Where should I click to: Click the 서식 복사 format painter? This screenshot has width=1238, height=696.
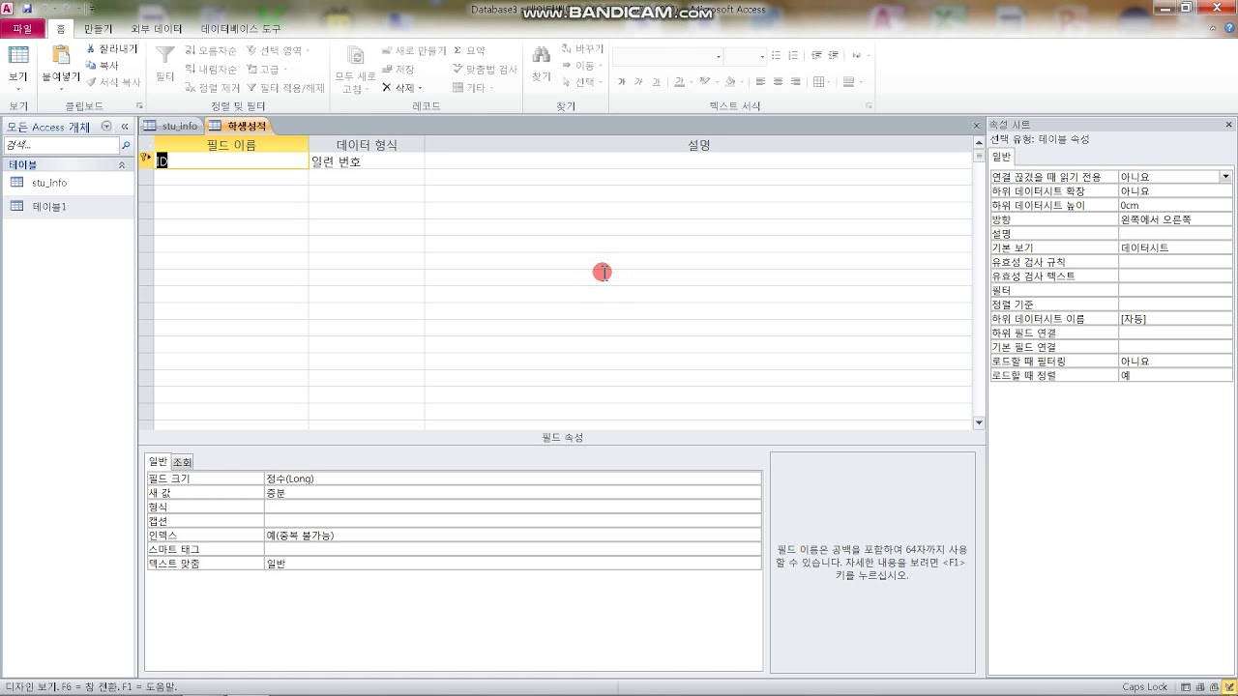[113, 82]
